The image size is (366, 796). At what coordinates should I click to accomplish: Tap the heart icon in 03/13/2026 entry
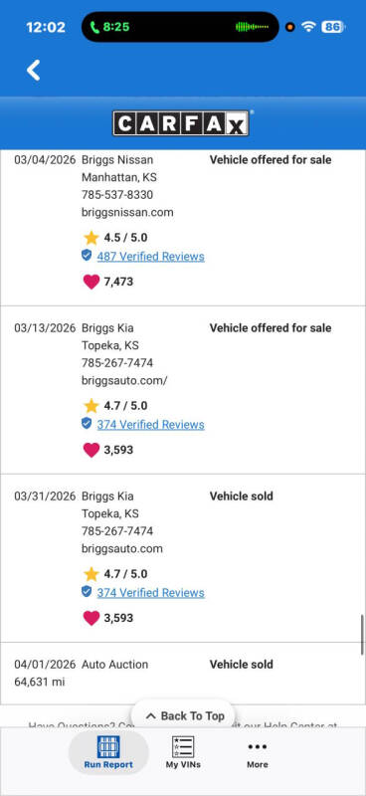point(91,450)
